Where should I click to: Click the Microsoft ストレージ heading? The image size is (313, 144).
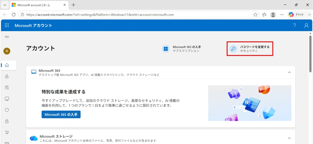tap(56, 136)
